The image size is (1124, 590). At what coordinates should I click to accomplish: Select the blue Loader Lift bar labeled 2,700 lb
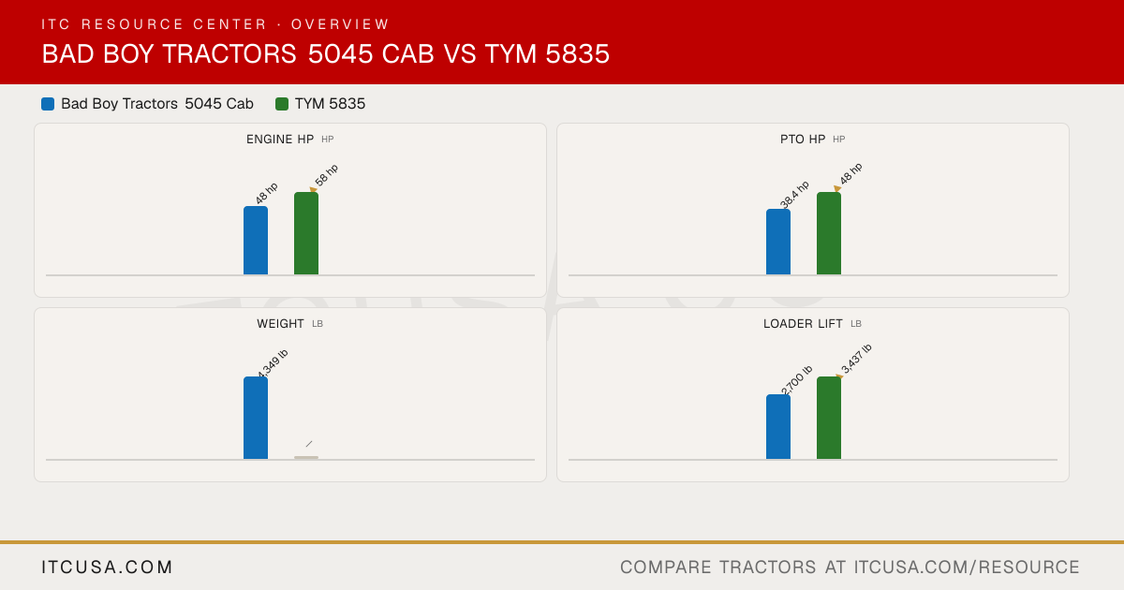(778, 427)
